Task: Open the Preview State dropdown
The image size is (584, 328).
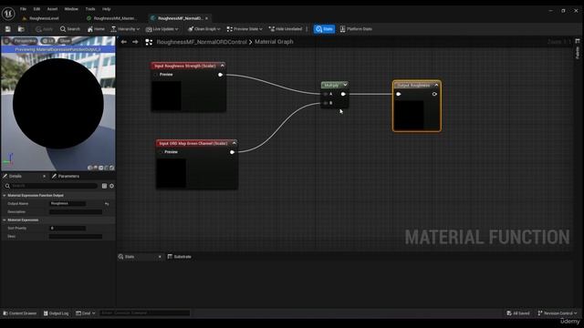Action: pyautogui.click(x=245, y=29)
